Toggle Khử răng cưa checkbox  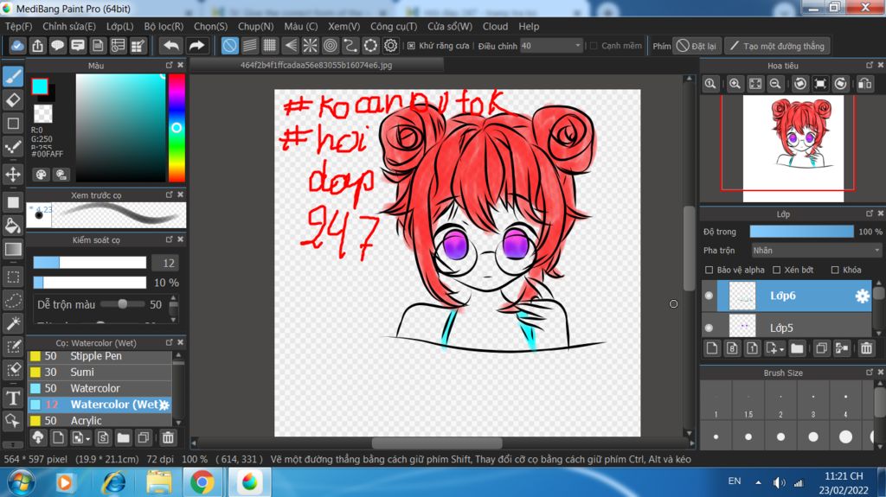[x=411, y=46]
